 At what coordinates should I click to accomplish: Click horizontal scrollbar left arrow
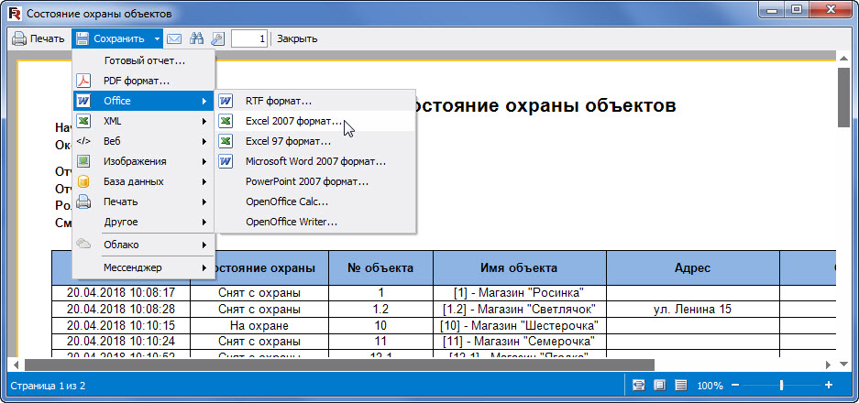coord(16,365)
